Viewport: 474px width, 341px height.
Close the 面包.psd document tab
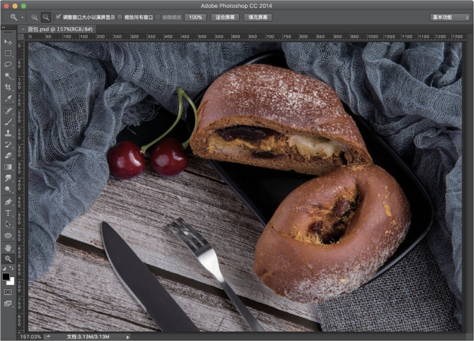pyautogui.click(x=23, y=29)
